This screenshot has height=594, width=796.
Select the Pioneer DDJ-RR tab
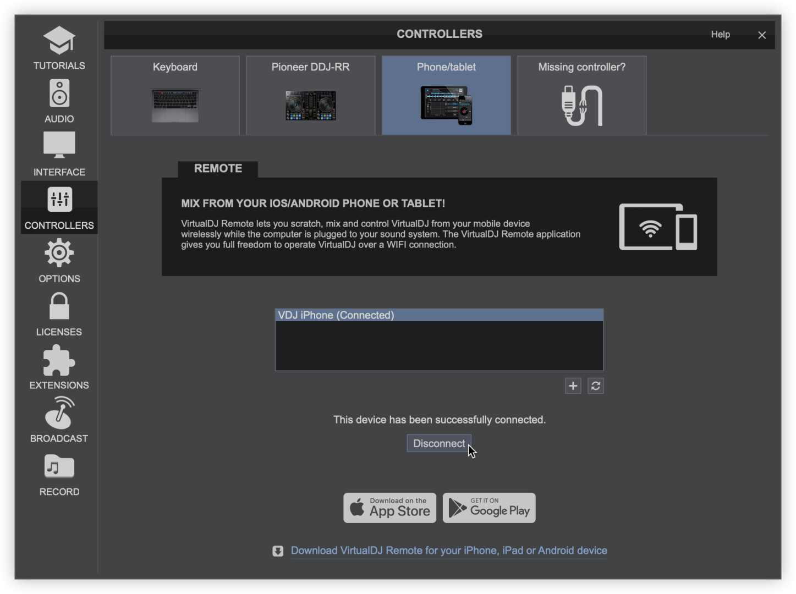click(310, 95)
